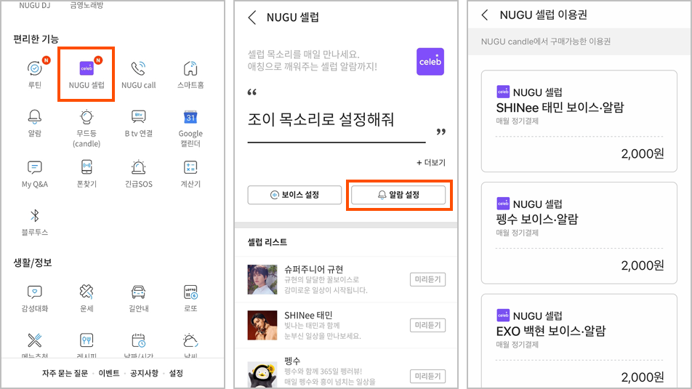692x389 pixels.
Task: Tap 알람 설정 button
Action: pyautogui.click(x=398, y=195)
